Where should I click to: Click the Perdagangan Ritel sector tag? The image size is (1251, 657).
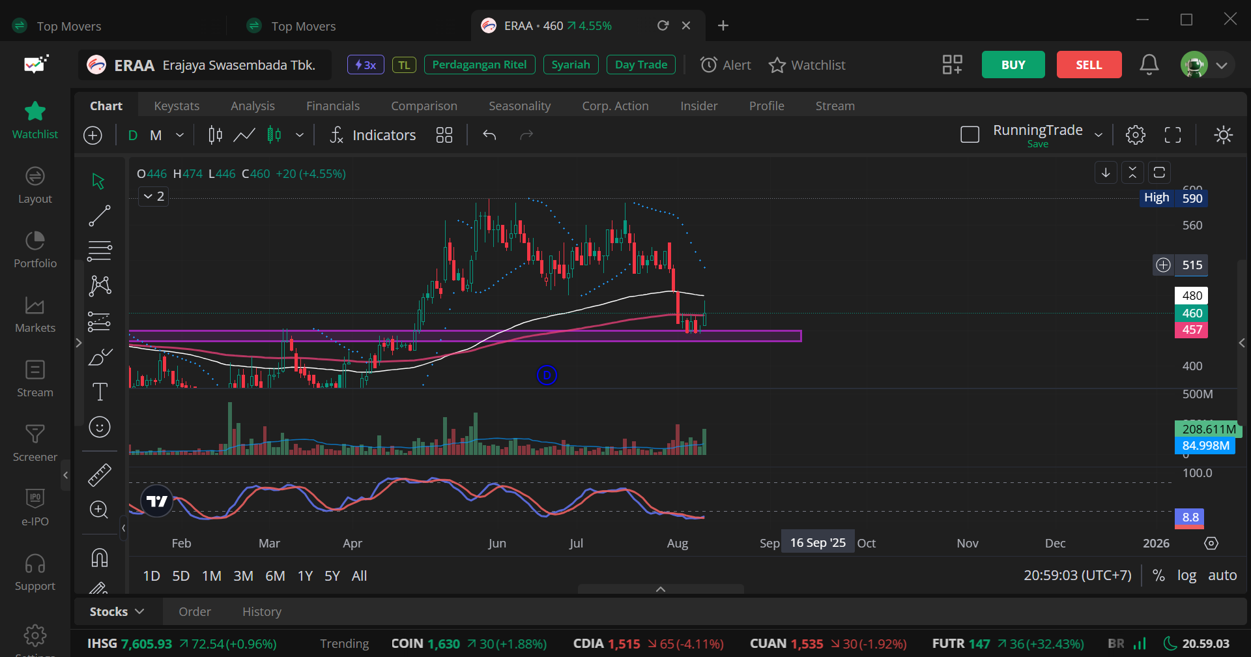pyautogui.click(x=480, y=65)
